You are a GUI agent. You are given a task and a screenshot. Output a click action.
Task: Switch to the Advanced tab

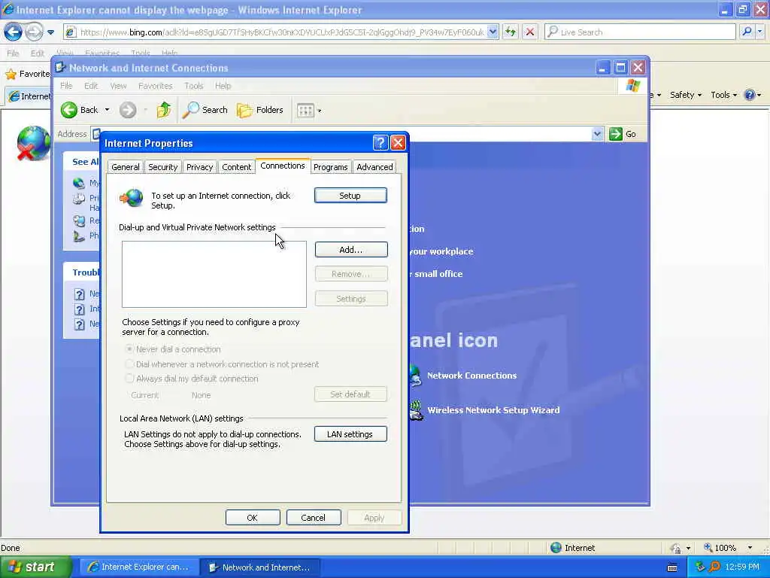374,167
